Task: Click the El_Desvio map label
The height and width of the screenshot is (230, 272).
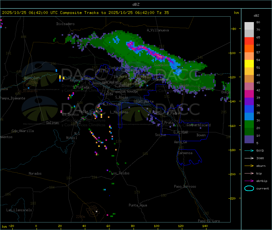Action: point(70,115)
